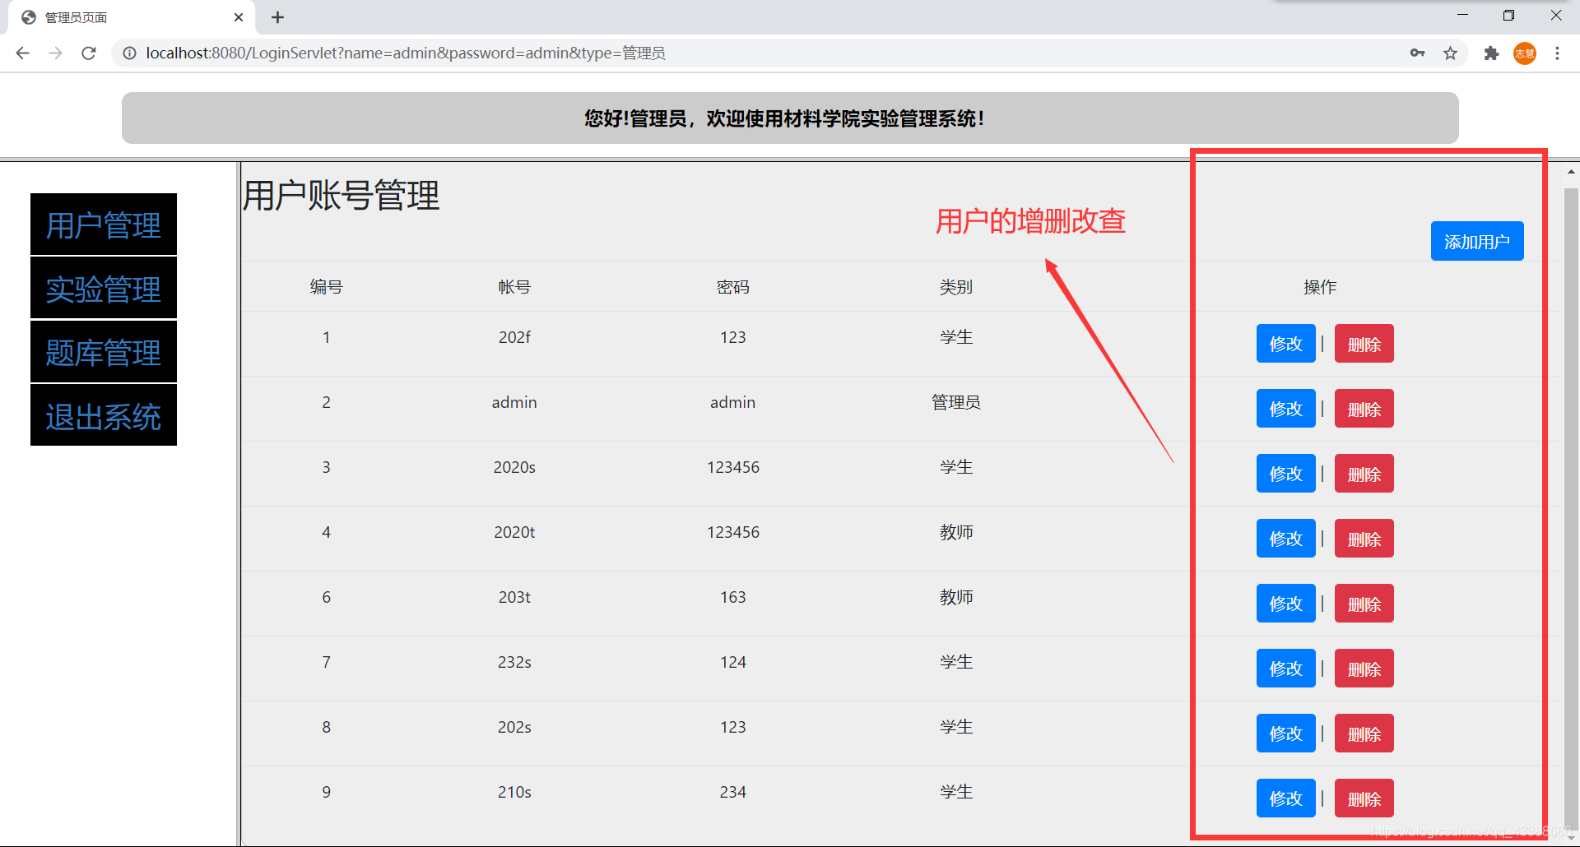The height and width of the screenshot is (847, 1580).
Task: Go back to the previous page
Action: point(22,53)
